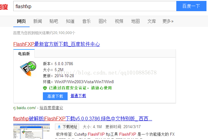Open the 文库 tab
The height and width of the screenshot is (139, 208).
152,21
